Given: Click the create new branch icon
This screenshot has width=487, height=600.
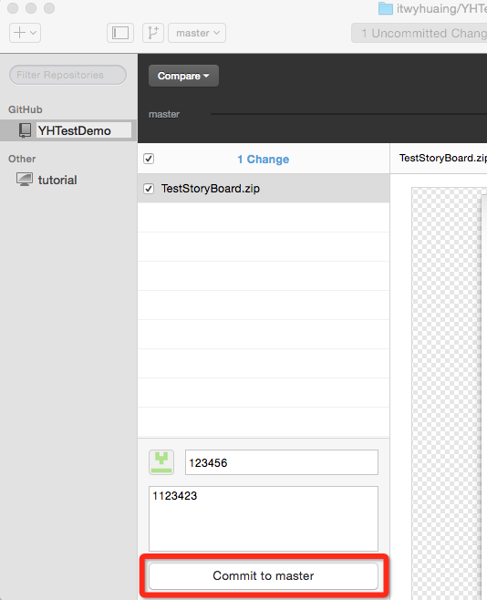Looking at the screenshot, I should point(153,33).
